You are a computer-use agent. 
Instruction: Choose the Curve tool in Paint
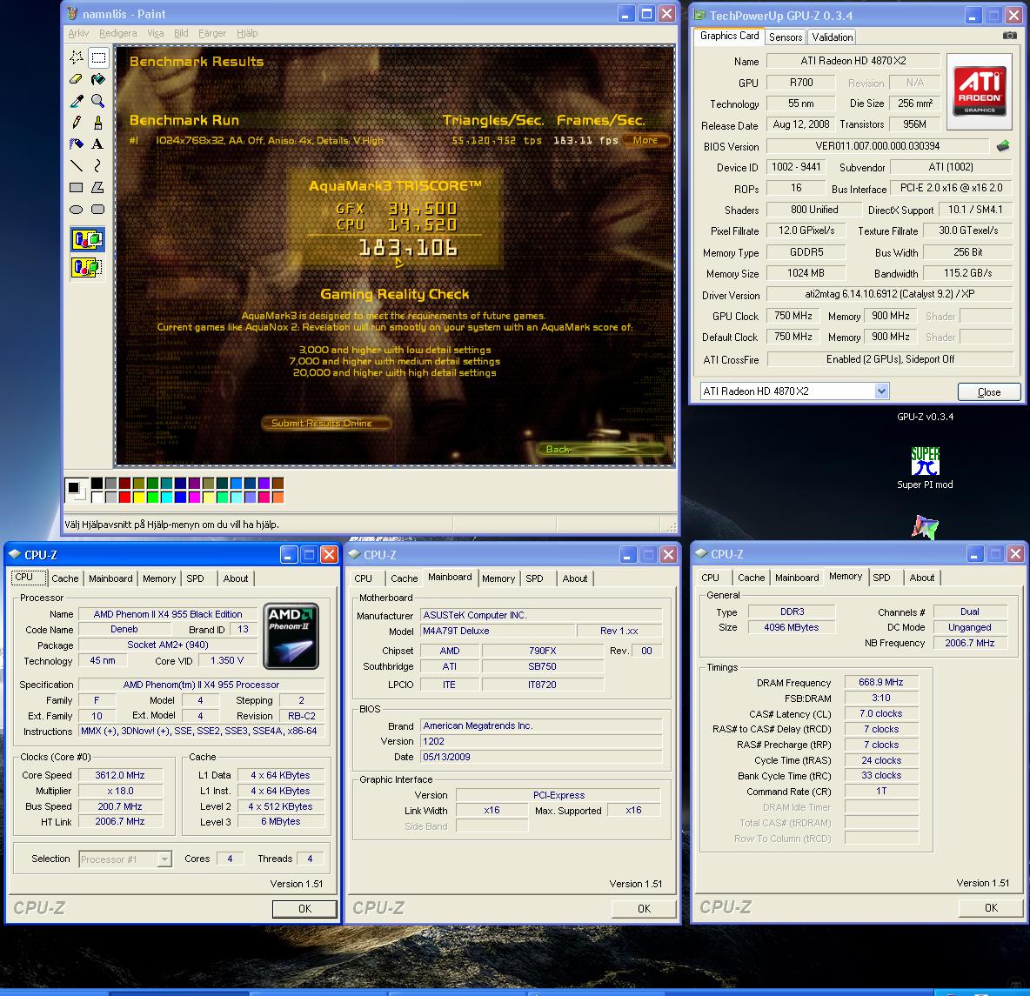(x=98, y=165)
